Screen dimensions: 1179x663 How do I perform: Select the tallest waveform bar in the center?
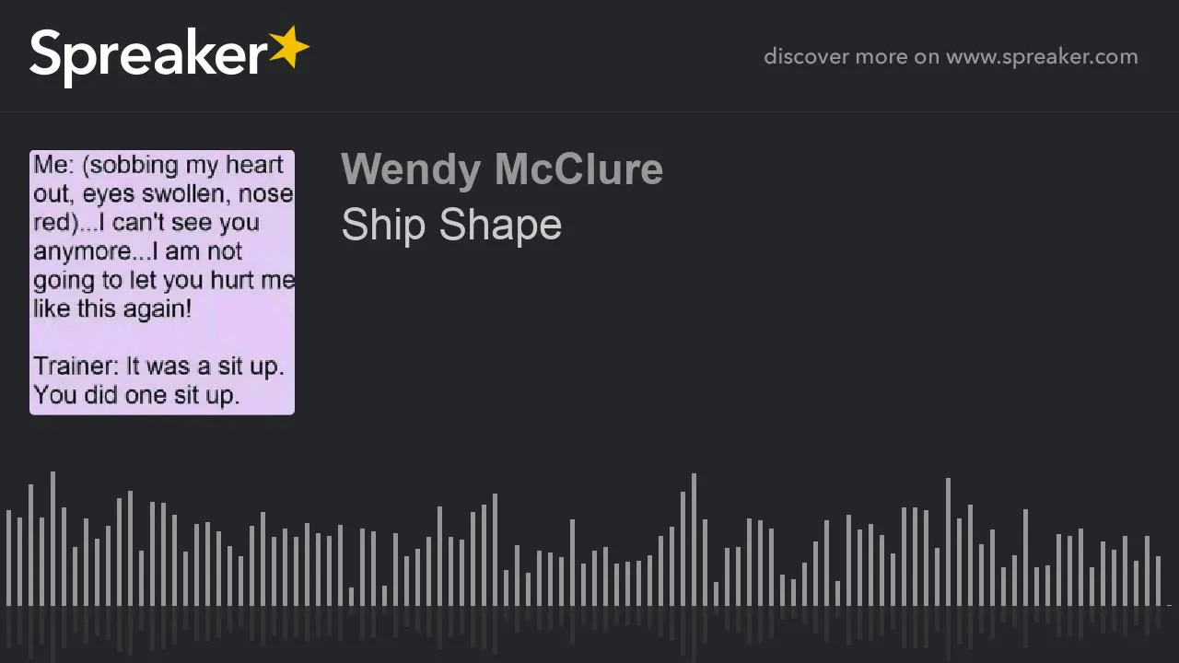coord(694,540)
